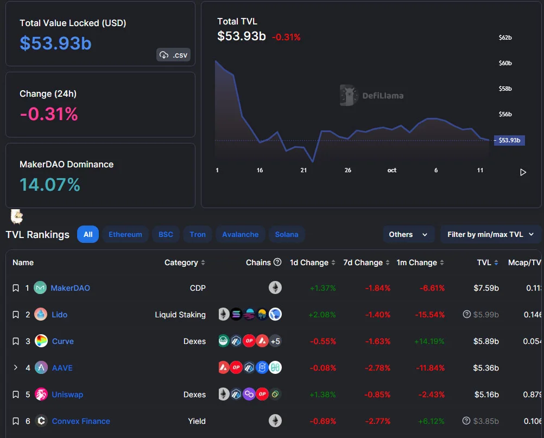Click Ethereum chain icon in Uniswap row
The height and width of the screenshot is (438, 544).
click(x=224, y=394)
